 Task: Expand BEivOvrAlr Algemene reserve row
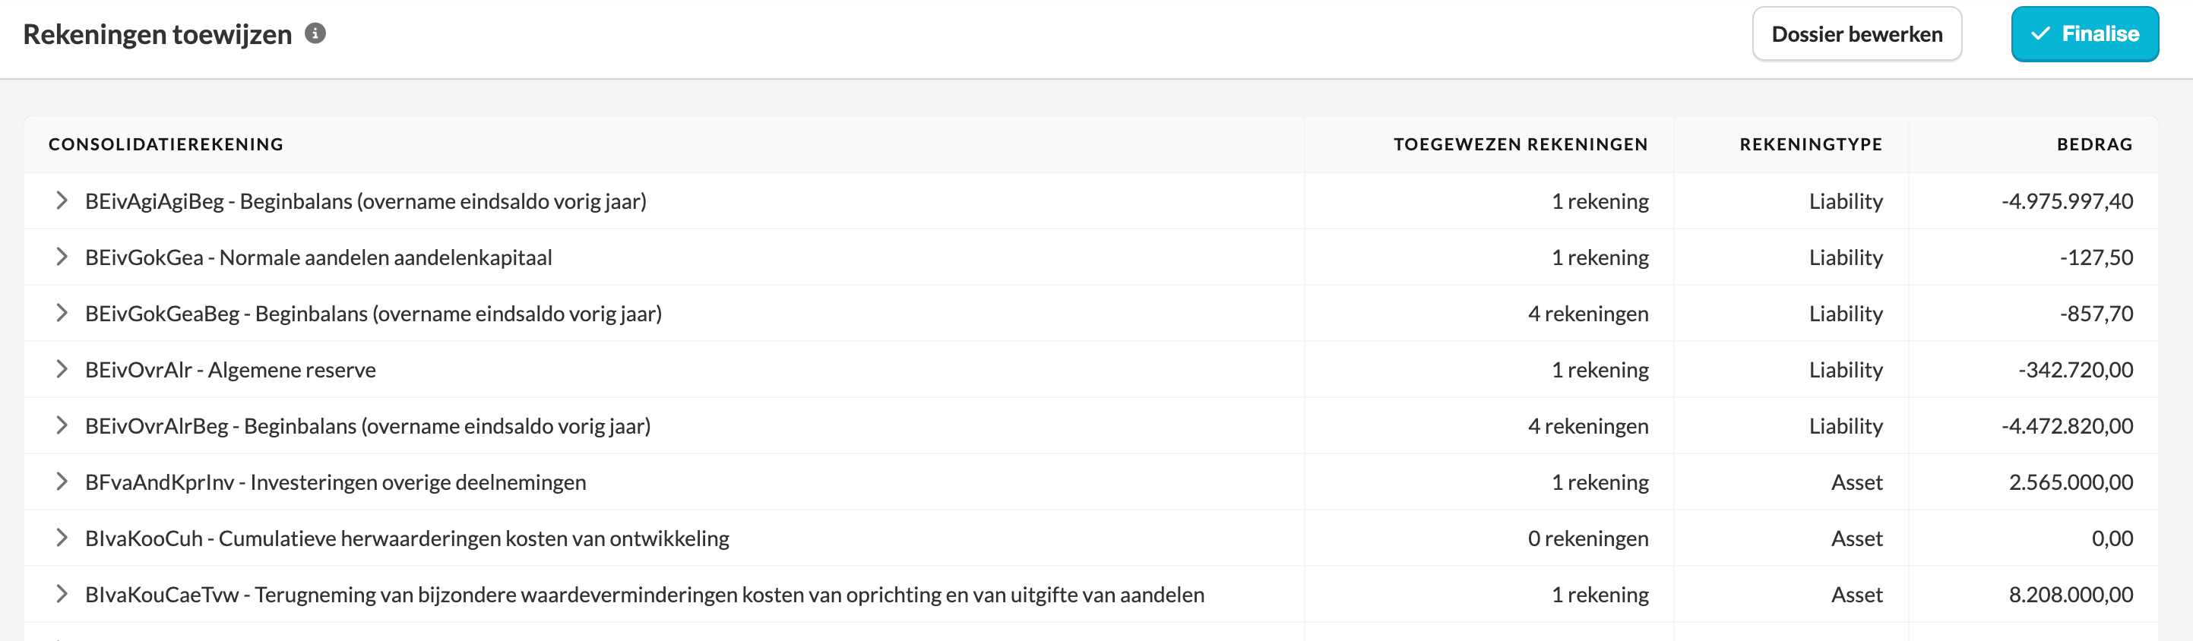point(62,369)
